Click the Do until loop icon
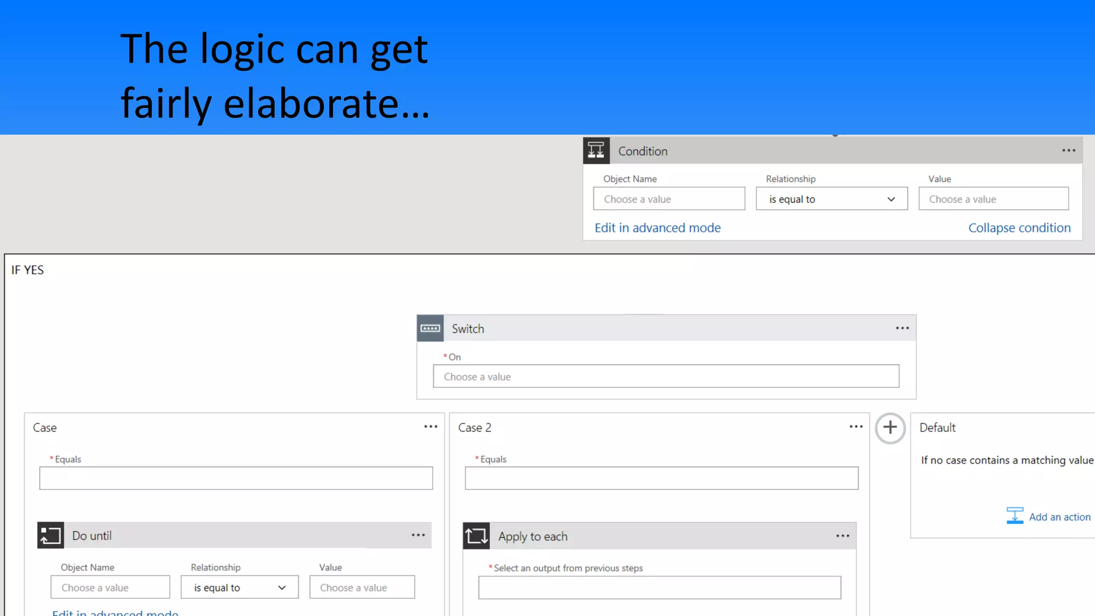The height and width of the screenshot is (616, 1095). tap(50, 535)
